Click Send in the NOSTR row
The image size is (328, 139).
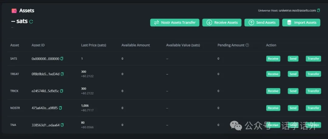coord(293,108)
